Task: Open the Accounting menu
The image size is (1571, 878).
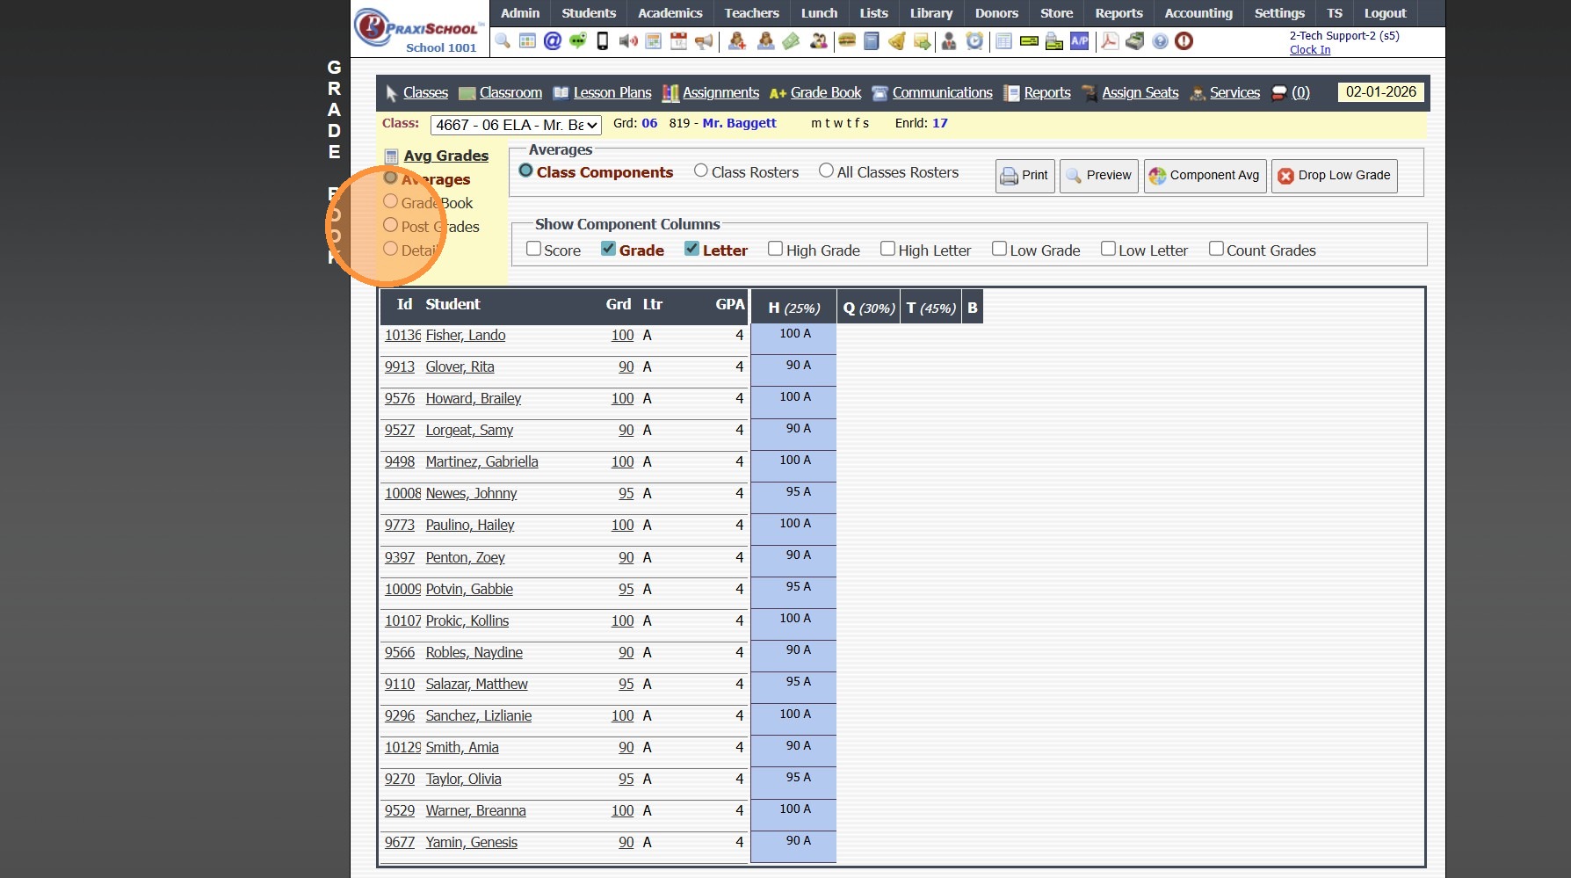Action: [1198, 13]
